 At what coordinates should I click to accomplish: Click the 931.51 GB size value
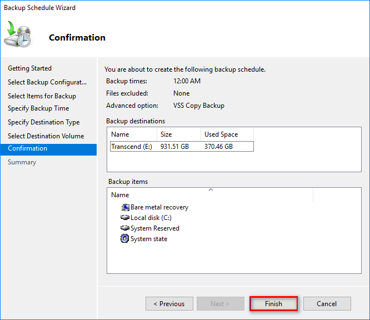point(174,147)
